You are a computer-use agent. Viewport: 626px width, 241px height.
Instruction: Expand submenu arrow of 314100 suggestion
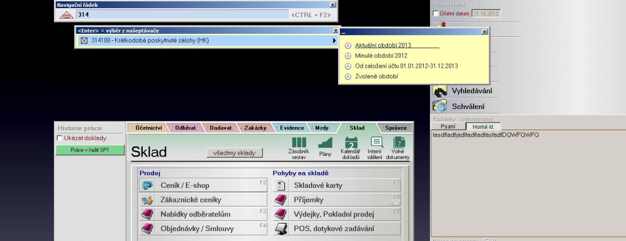[334, 40]
